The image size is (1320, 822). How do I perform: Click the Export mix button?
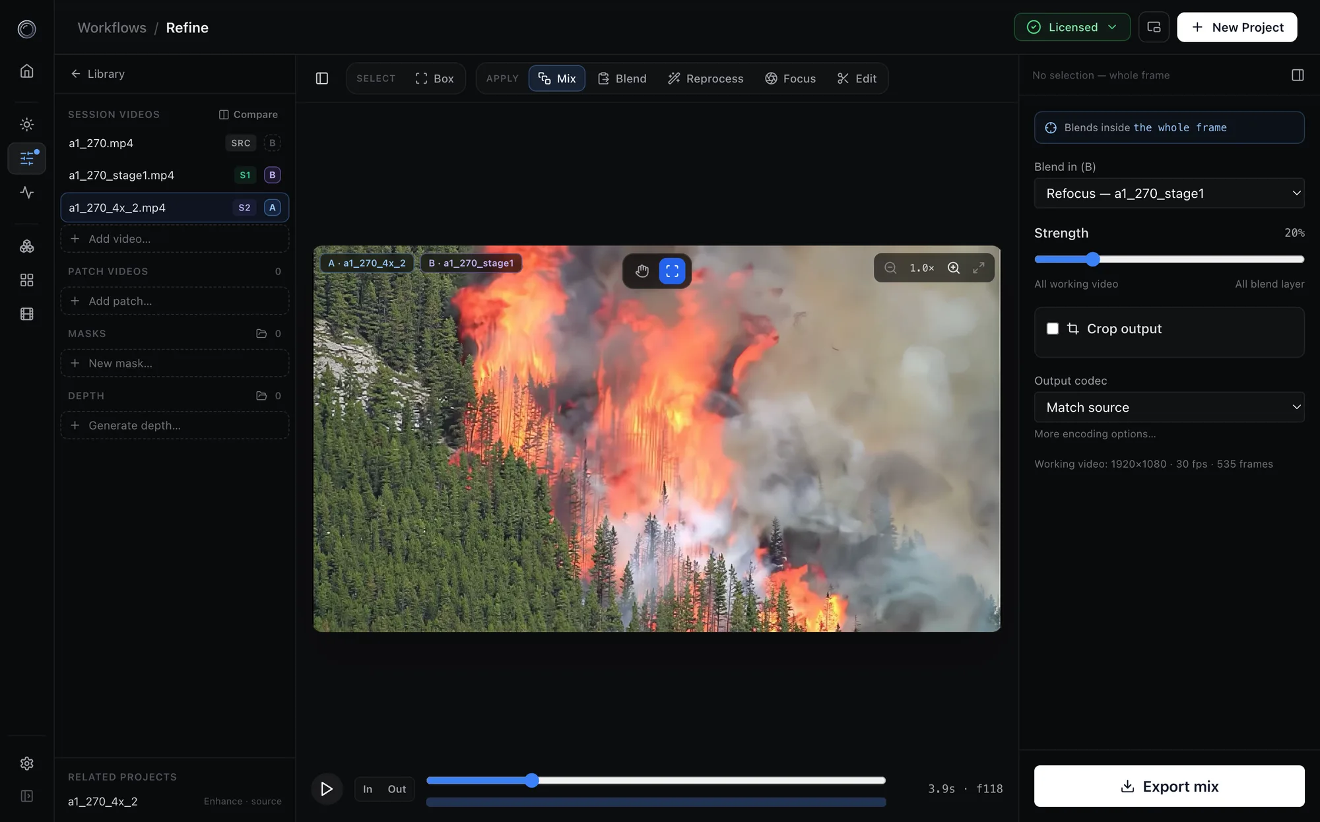pyautogui.click(x=1169, y=786)
